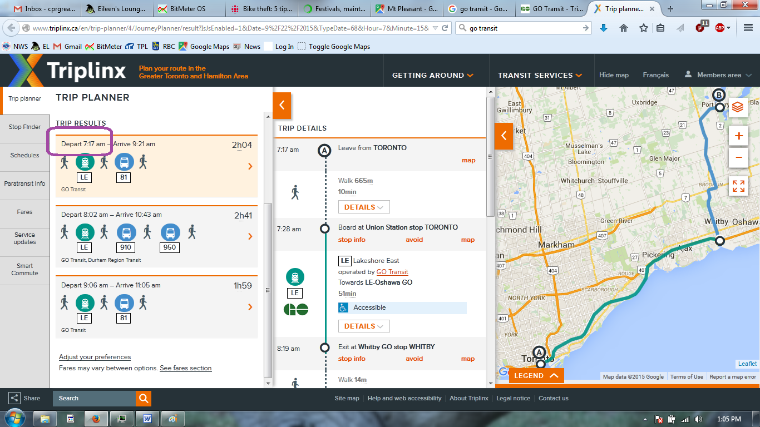Viewport: 760px width, 427px height.
Task: Open the Smart Commute side tab
Action: click(25, 270)
